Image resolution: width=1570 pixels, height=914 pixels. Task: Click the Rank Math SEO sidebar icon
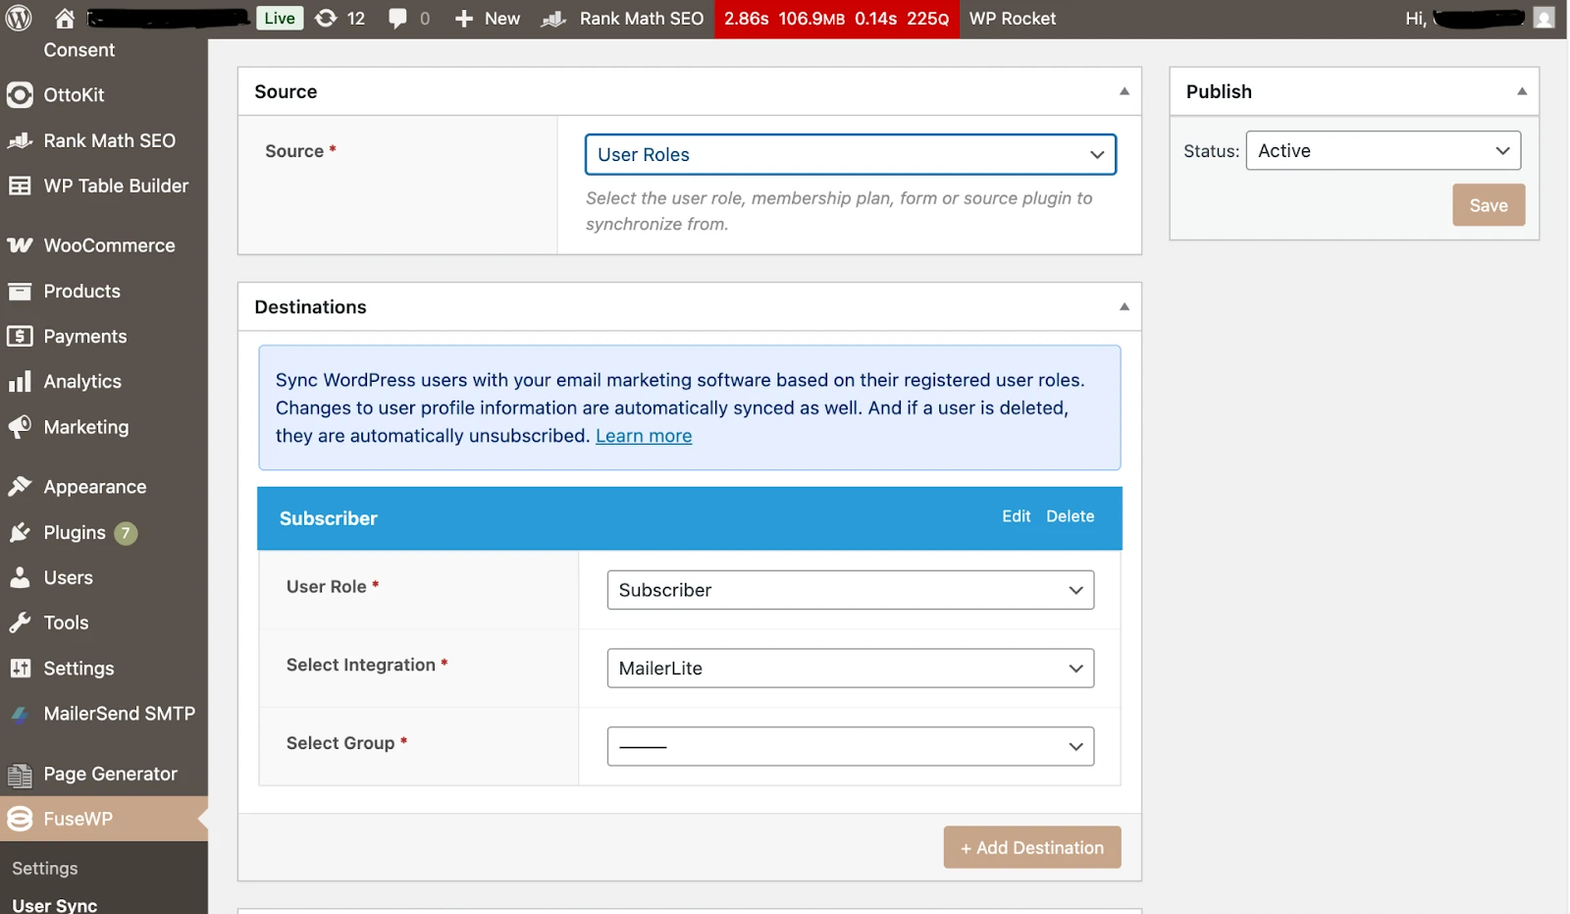pos(20,140)
